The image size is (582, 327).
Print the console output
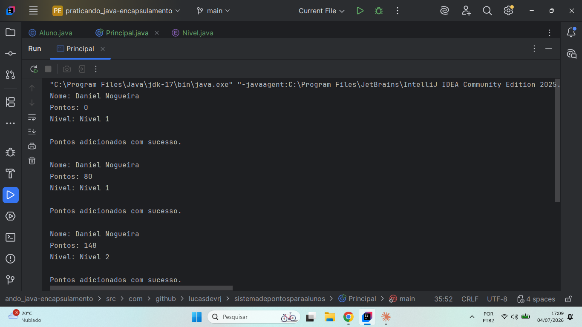(x=32, y=146)
